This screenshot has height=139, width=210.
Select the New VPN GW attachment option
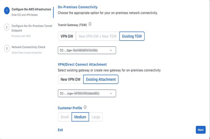click(x=71, y=79)
